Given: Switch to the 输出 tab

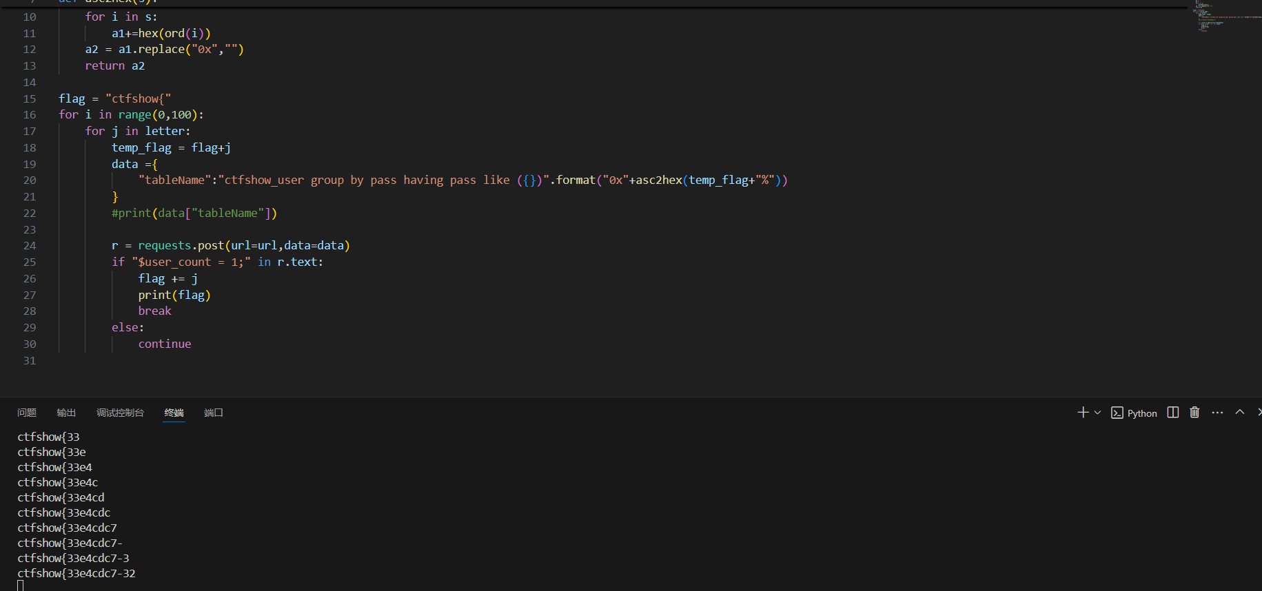Looking at the screenshot, I should tap(66, 413).
